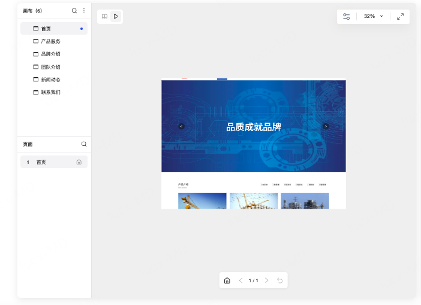Go to next page chevron in bottom bar
Image resolution: width=421 pixels, height=305 pixels.
tap(267, 280)
